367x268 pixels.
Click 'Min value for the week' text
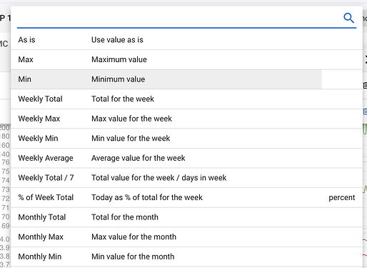pyautogui.click(x=131, y=139)
